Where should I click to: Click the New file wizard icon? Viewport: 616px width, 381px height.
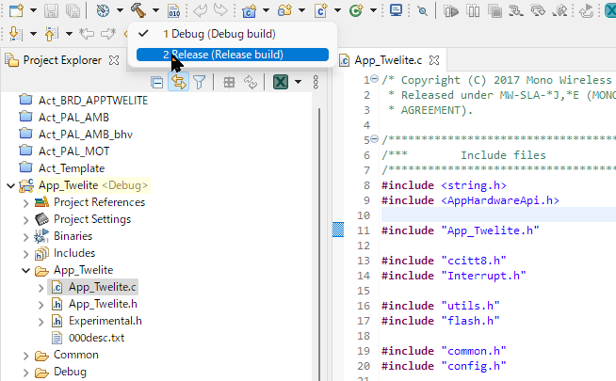[x=16, y=10]
